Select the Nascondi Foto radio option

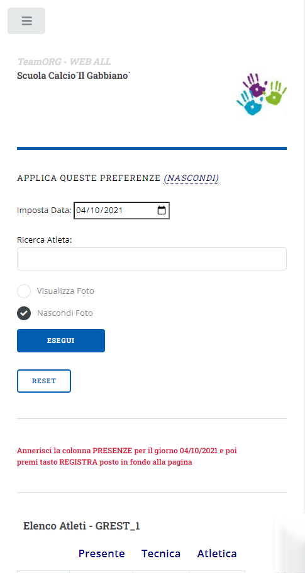24,313
